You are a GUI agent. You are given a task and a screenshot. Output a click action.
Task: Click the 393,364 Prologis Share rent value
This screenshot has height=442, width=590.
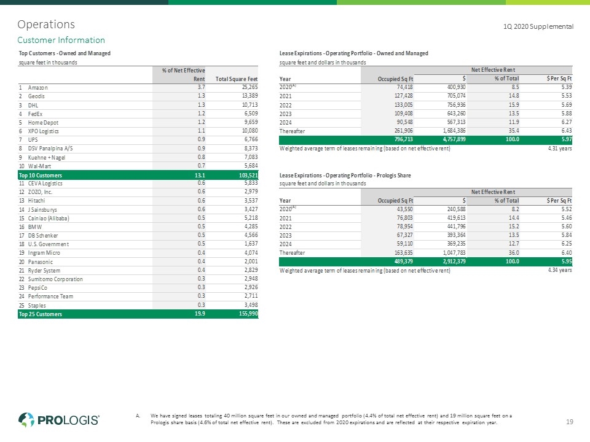click(x=457, y=235)
